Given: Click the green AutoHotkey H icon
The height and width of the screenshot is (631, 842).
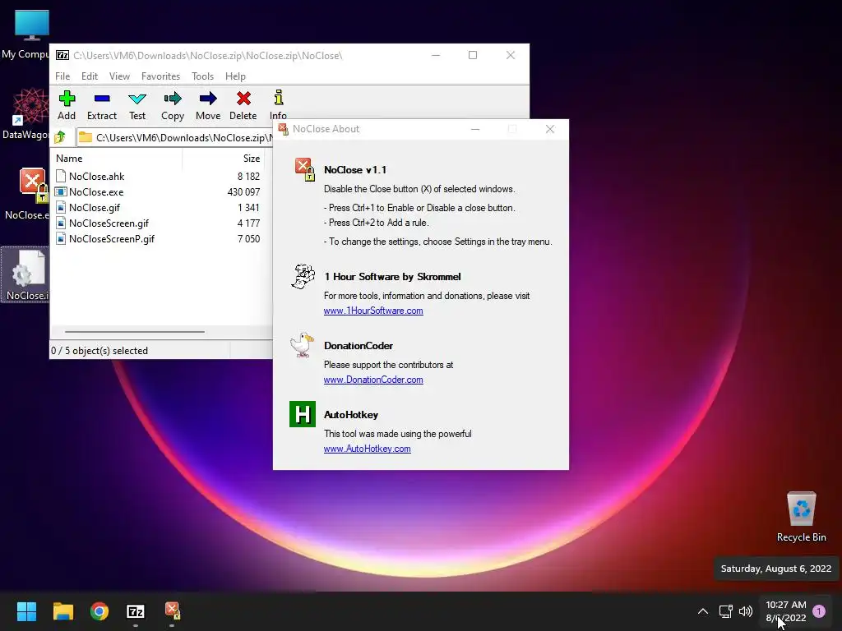Looking at the screenshot, I should (303, 414).
